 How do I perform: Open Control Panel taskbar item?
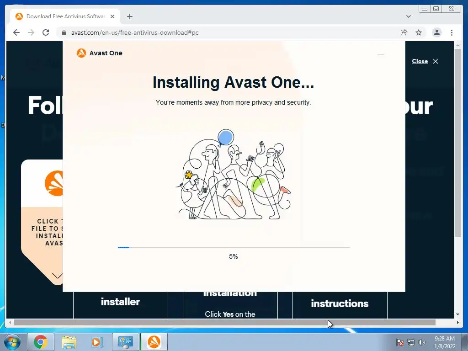click(x=125, y=342)
